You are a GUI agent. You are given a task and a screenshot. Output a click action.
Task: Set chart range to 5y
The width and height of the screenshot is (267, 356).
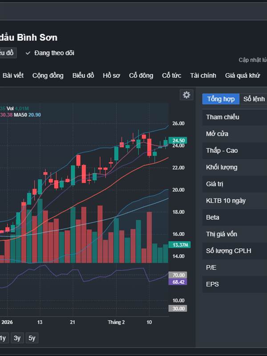[32, 338]
